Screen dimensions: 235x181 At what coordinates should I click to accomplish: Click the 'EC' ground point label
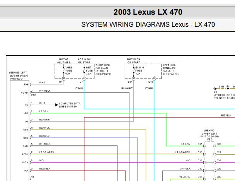215,92
